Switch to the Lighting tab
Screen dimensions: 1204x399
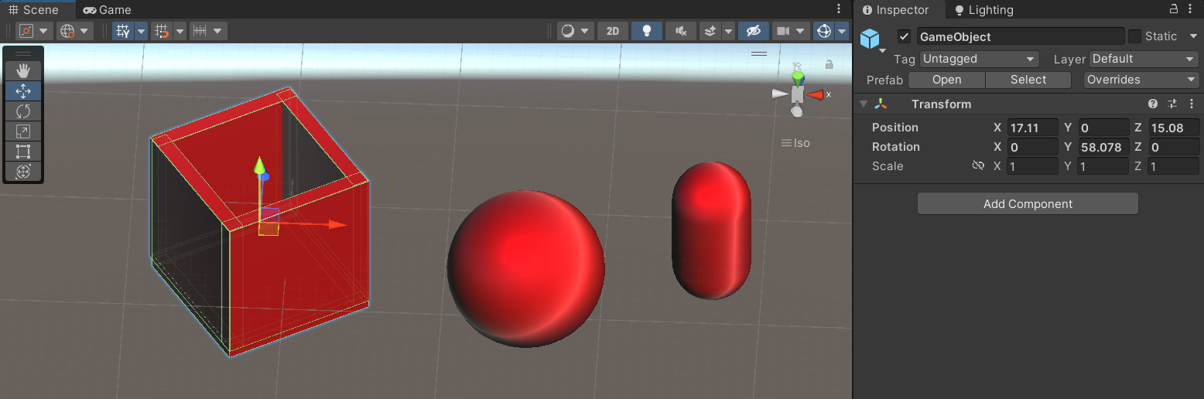tap(983, 10)
